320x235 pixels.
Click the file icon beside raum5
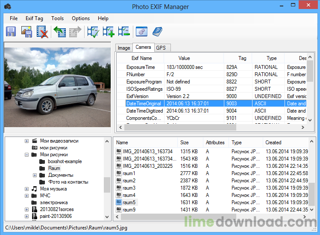coord(119,202)
